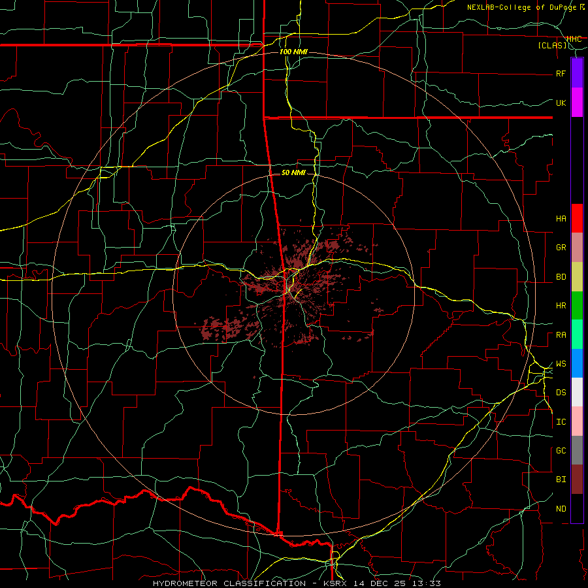Click the DS white legend swatch
Image resolution: width=588 pixels, height=588 pixels.
tap(577, 392)
